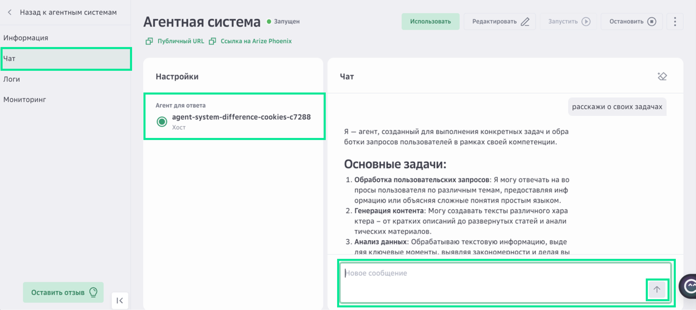
Task: Copy the Публичный URL via its copy icon
Action: (149, 41)
